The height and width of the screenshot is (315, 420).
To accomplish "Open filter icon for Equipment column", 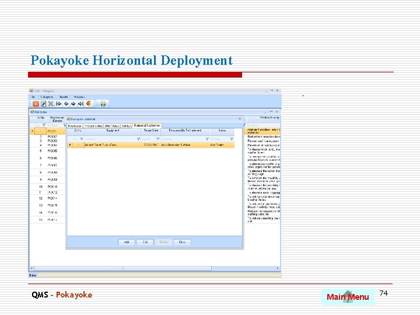I will point(138,139).
